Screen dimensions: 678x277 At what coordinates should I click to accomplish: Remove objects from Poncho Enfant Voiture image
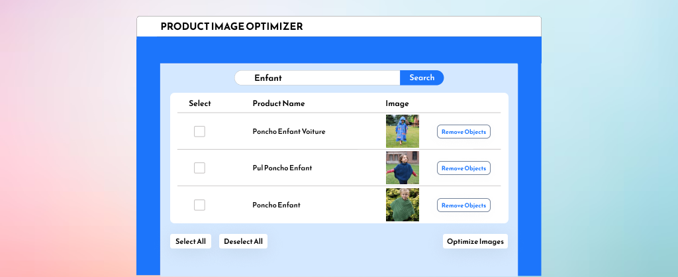(x=463, y=131)
